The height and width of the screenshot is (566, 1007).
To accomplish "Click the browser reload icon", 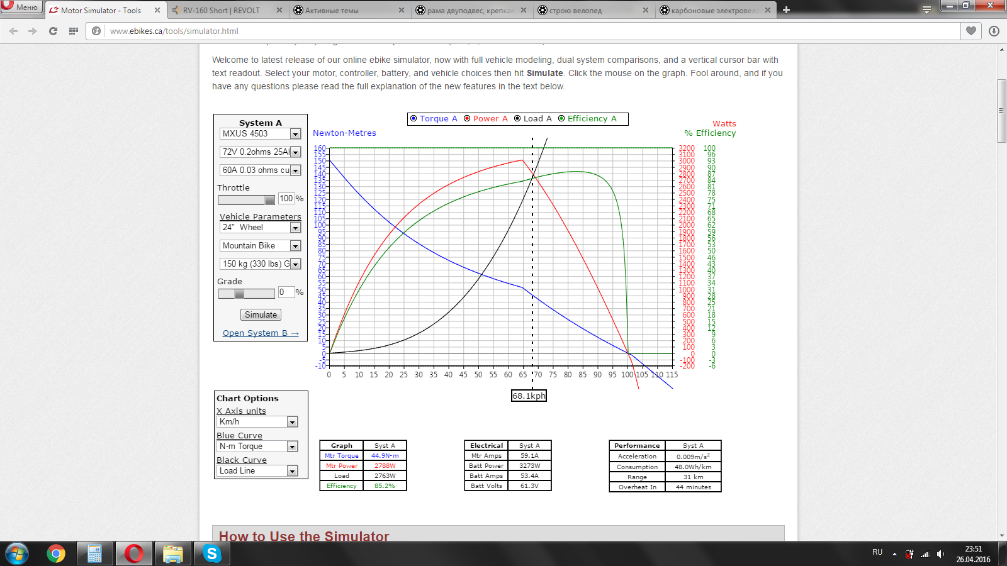I will click(53, 31).
